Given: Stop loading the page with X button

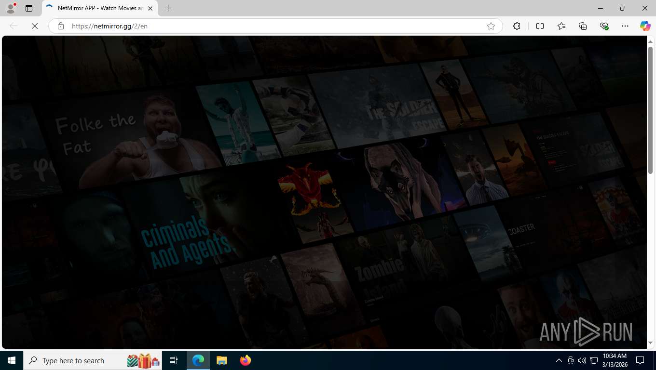Looking at the screenshot, I should 35,26.
